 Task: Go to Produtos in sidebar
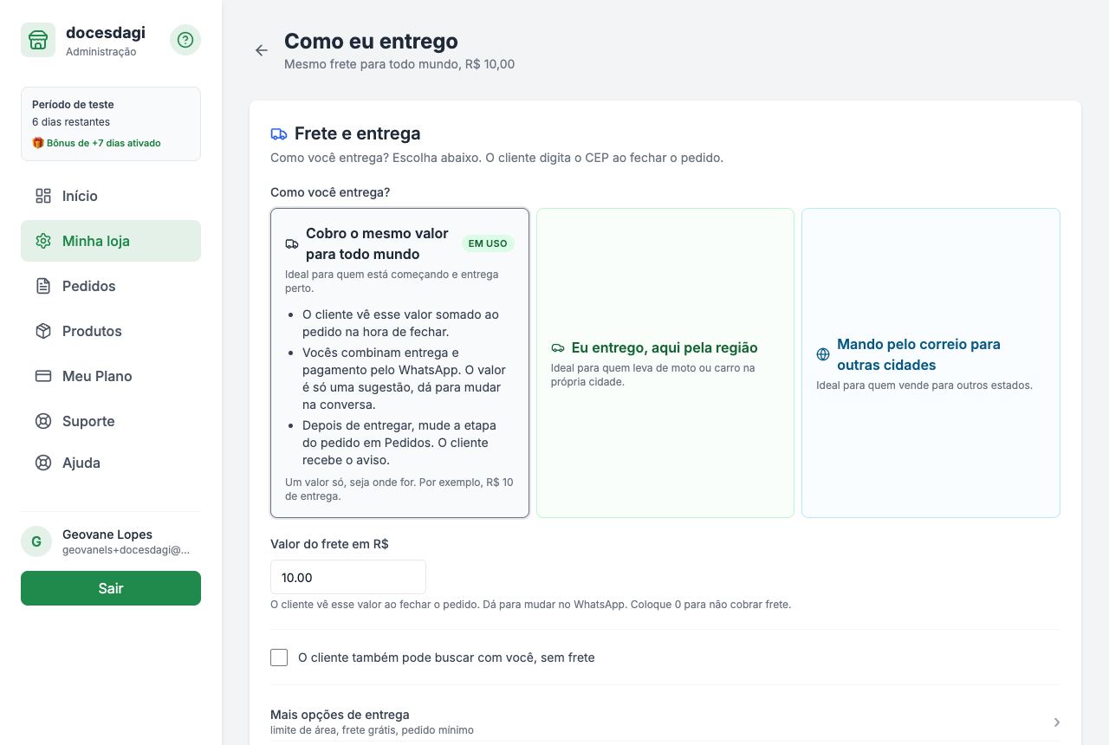coord(111,331)
